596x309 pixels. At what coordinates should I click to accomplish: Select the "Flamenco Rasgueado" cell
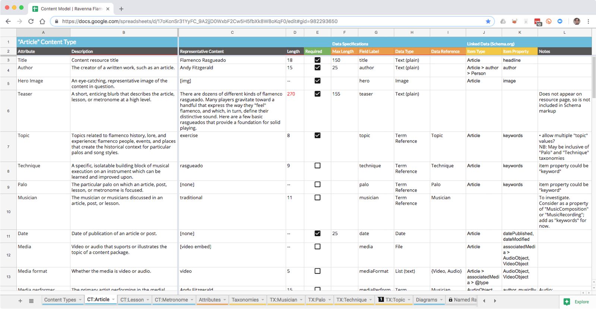[232, 60]
